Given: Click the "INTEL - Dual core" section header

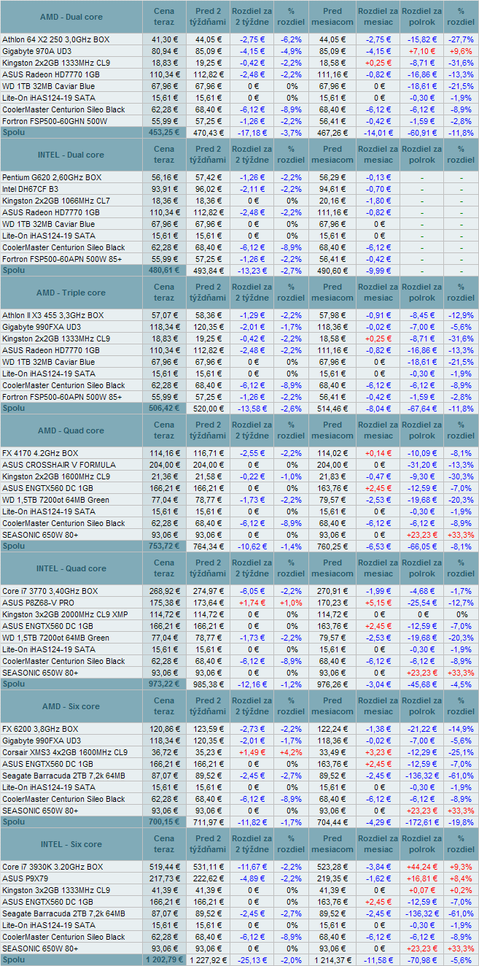Looking at the screenshot, I should point(71,155).
